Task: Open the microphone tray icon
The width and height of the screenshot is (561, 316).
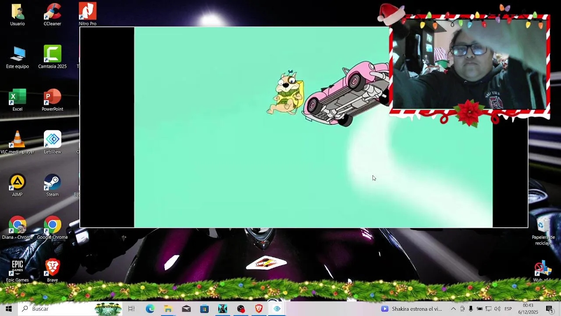Action: pos(471,309)
